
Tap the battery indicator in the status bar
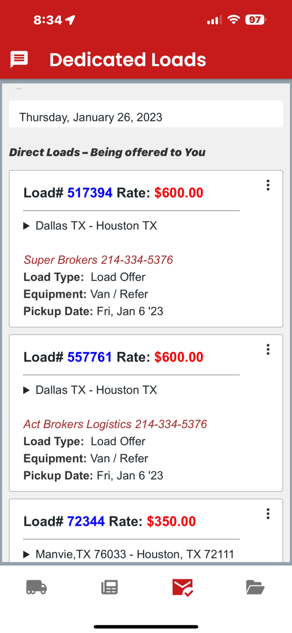click(254, 19)
